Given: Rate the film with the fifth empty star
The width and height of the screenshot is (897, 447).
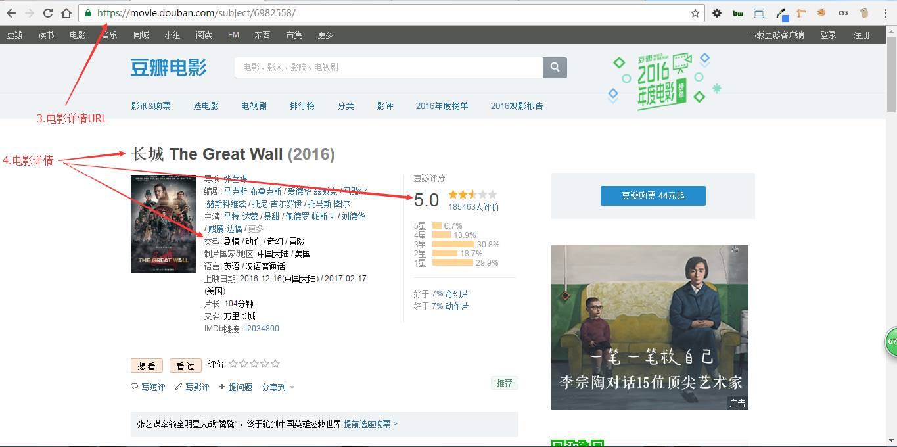Looking at the screenshot, I should (x=275, y=364).
